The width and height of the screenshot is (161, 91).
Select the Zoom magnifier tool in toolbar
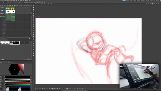click(x=33, y=51)
